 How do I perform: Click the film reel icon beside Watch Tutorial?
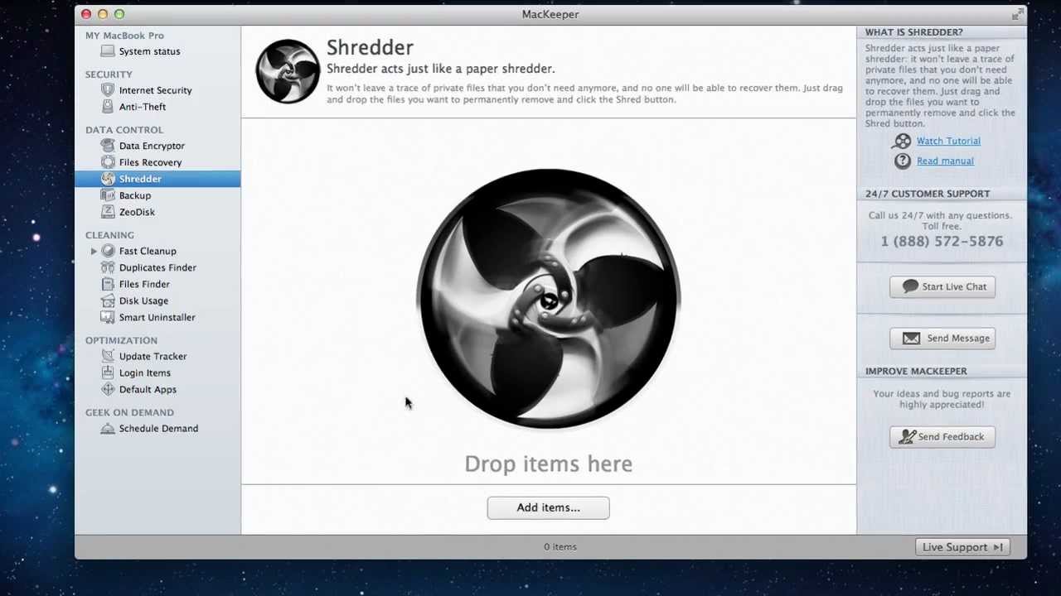902,142
